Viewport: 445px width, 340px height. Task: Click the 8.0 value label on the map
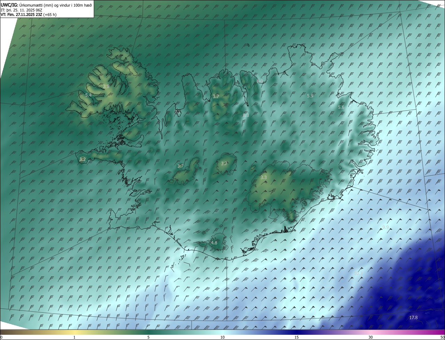(260, 81)
